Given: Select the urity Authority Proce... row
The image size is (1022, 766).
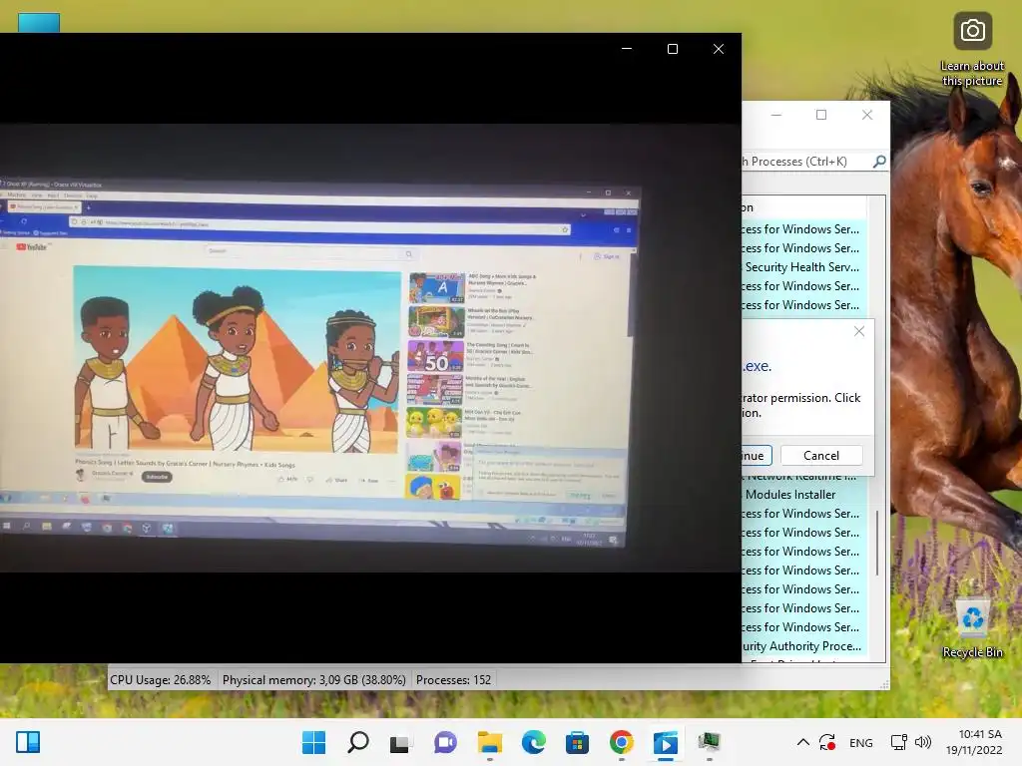Looking at the screenshot, I should [x=804, y=646].
